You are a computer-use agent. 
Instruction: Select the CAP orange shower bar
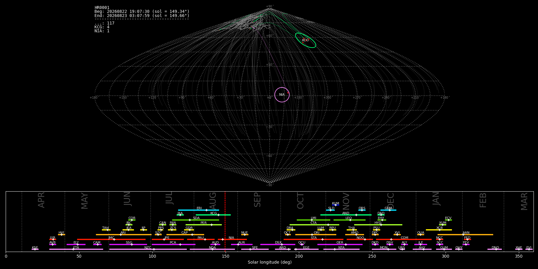[185, 235]
